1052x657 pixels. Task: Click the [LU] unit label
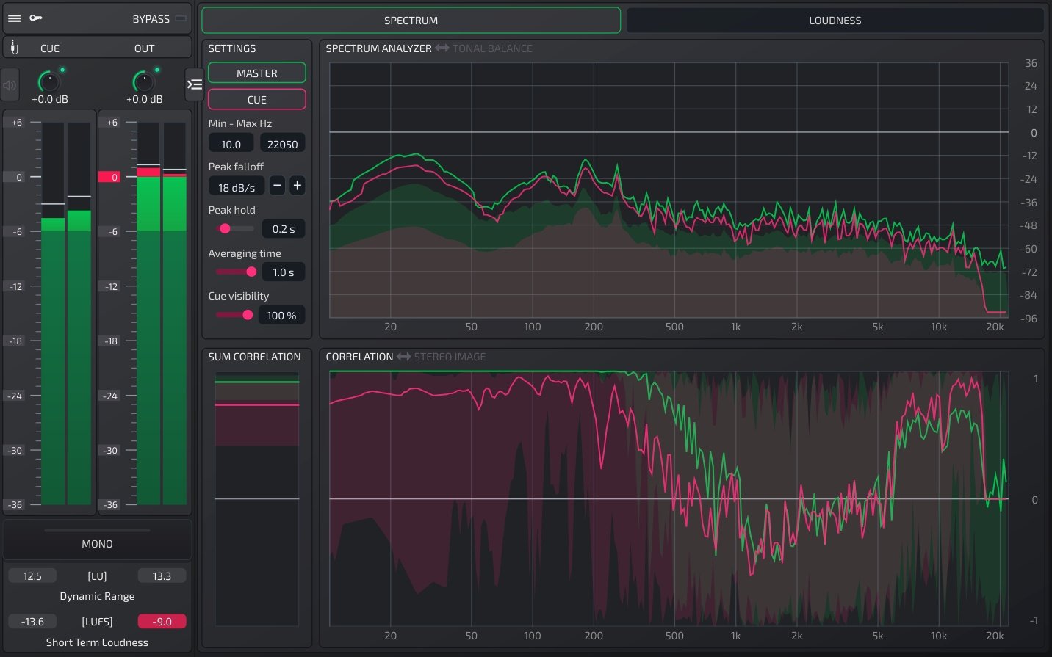tap(97, 576)
